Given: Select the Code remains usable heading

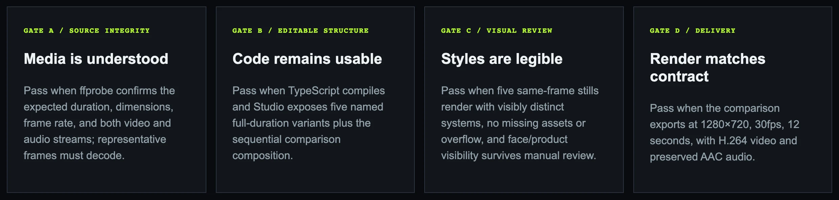Looking at the screenshot, I should 307,59.
